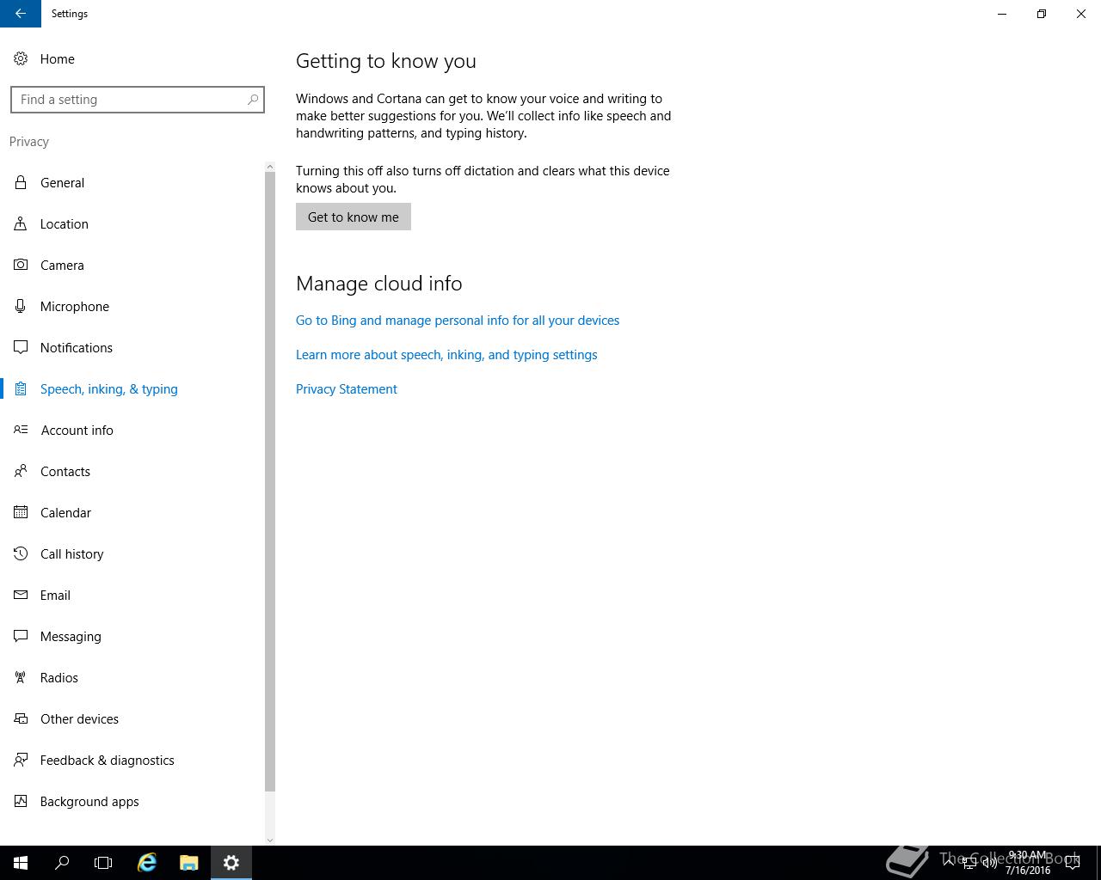Viewport: 1101px width, 880px height.
Task: Open the Settings app taskbar button
Action: (x=231, y=863)
